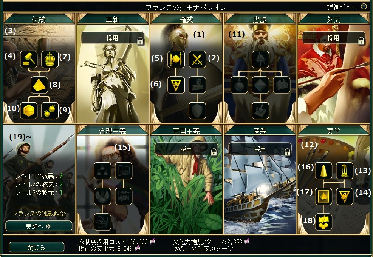Screen dimensions: 373x257
Task: Click the 忠誠 policy tree header
Action: pos(260,19)
